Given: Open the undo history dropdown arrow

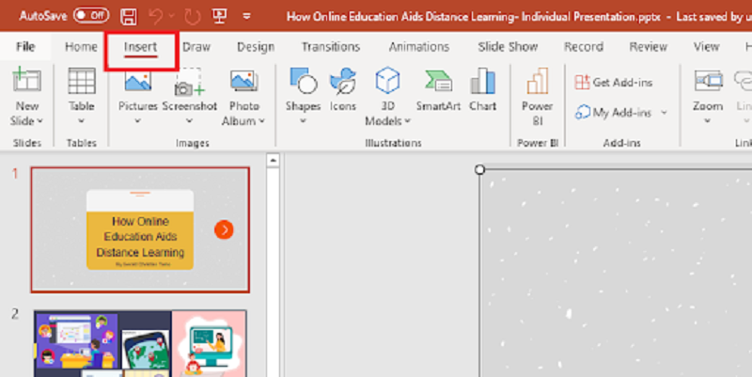Looking at the screenshot, I should tap(172, 16).
